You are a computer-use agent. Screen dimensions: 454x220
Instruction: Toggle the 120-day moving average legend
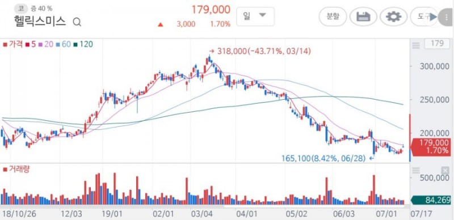[x=83, y=44]
